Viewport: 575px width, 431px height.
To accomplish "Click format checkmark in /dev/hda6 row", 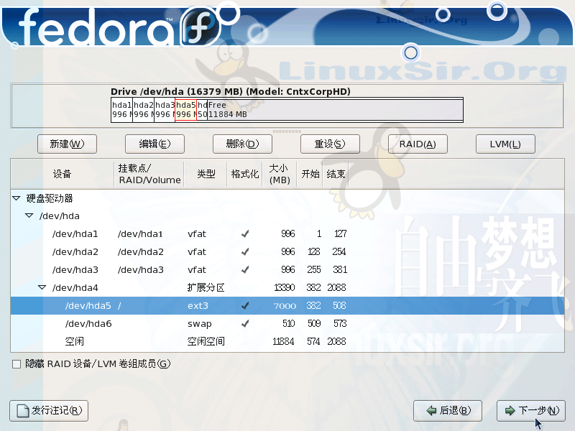I will [245, 324].
